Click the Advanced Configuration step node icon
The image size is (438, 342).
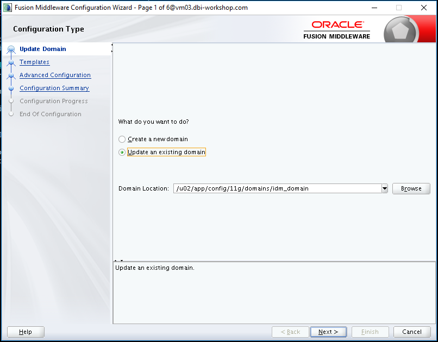click(x=11, y=75)
